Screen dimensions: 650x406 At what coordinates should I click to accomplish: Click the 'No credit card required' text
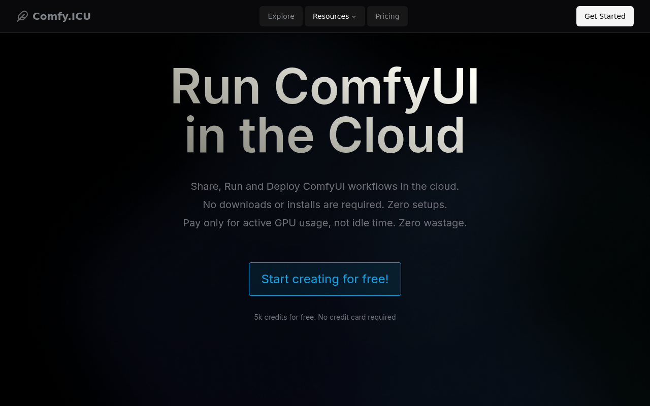[x=357, y=317]
